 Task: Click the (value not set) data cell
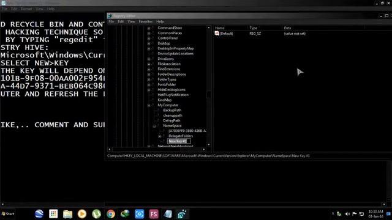click(295, 34)
